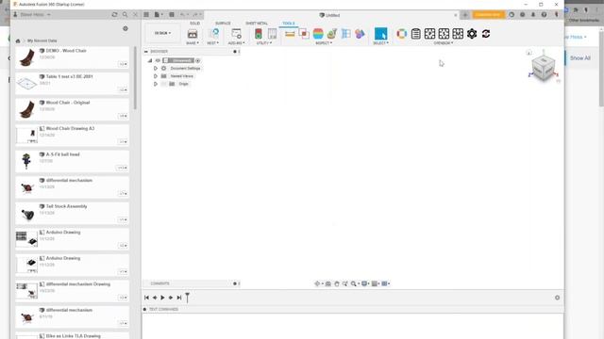Screen dimensions: 604x339
Task: Open the Inspect dropdown menu
Action: pos(324,43)
